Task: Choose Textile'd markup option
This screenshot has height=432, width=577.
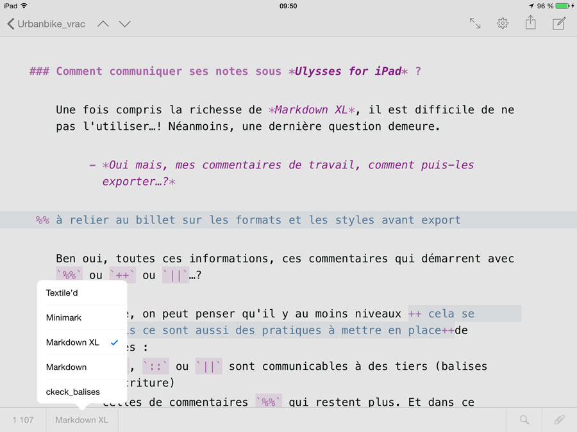Action: (x=82, y=292)
